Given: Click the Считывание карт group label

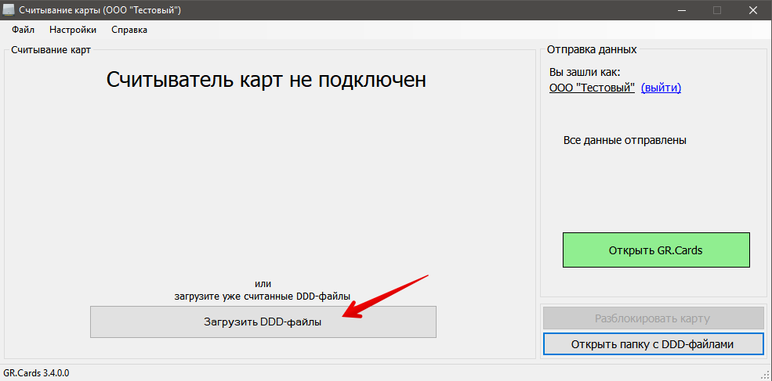Looking at the screenshot, I should click(x=51, y=50).
